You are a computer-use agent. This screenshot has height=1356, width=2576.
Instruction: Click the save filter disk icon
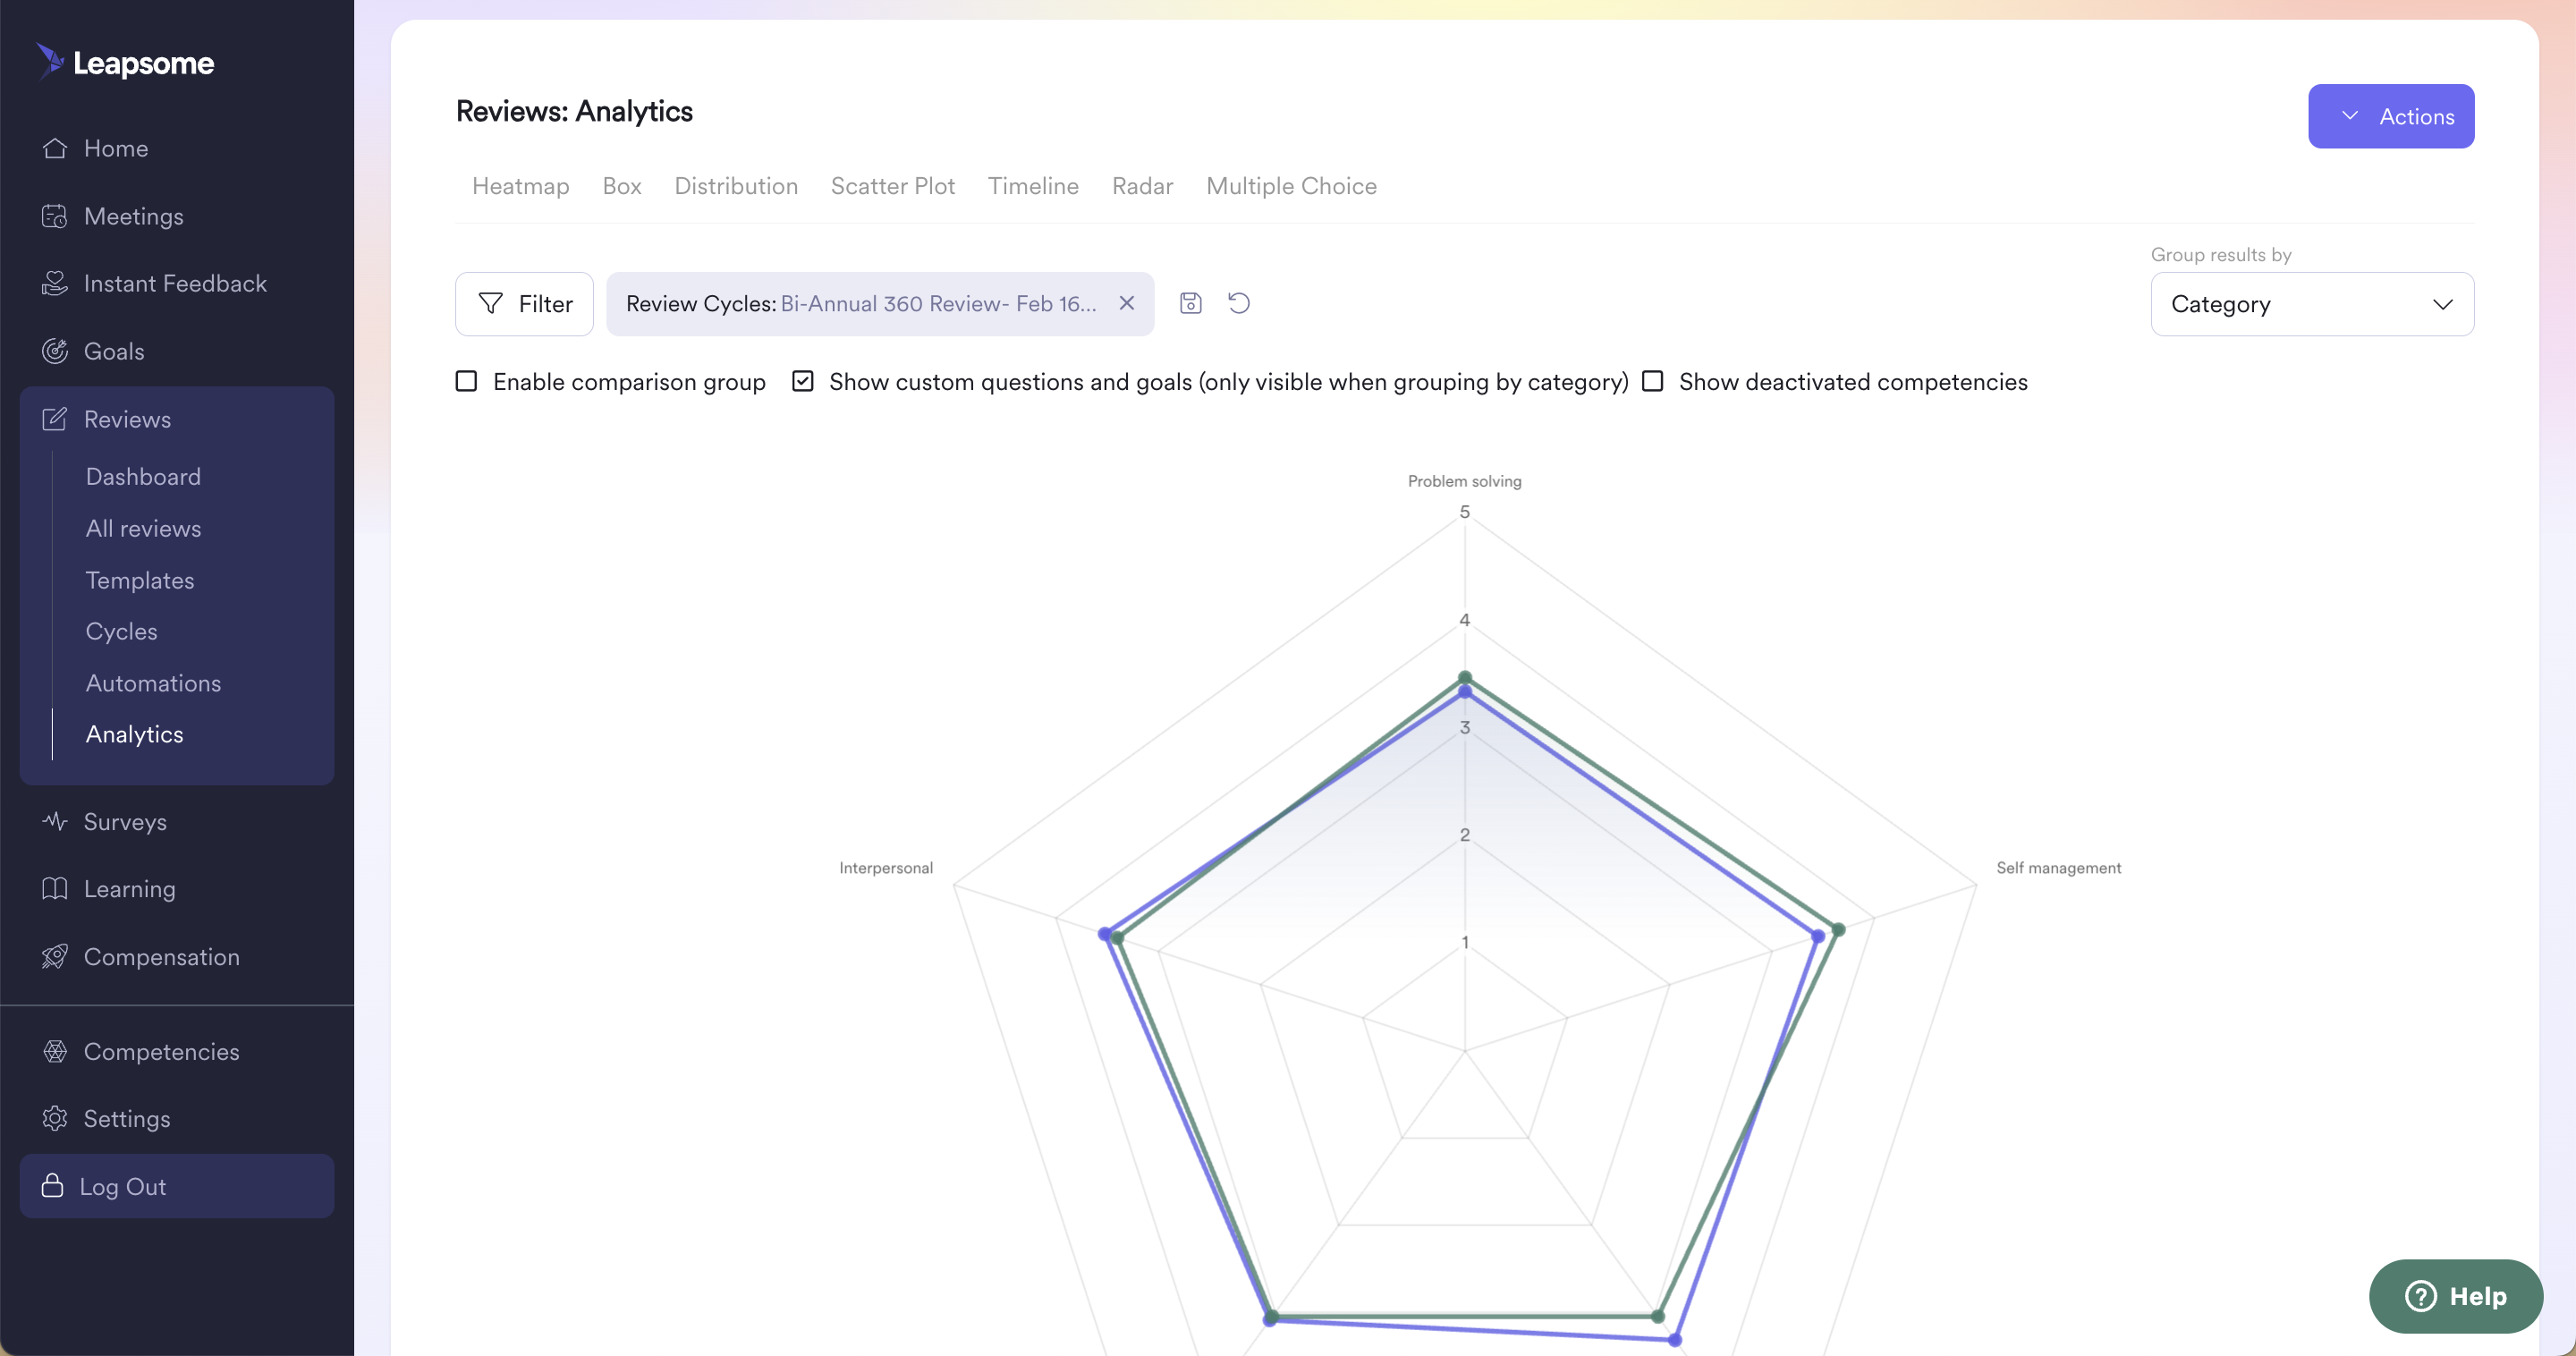pyautogui.click(x=1190, y=303)
